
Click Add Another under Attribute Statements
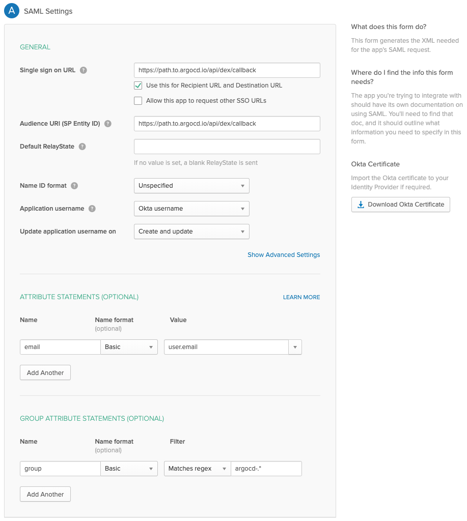click(45, 373)
